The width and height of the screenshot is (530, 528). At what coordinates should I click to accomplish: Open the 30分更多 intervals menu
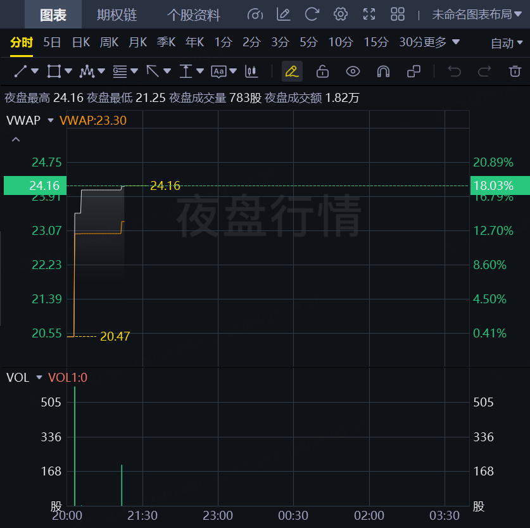pyautogui.click(x=429, y=42)
